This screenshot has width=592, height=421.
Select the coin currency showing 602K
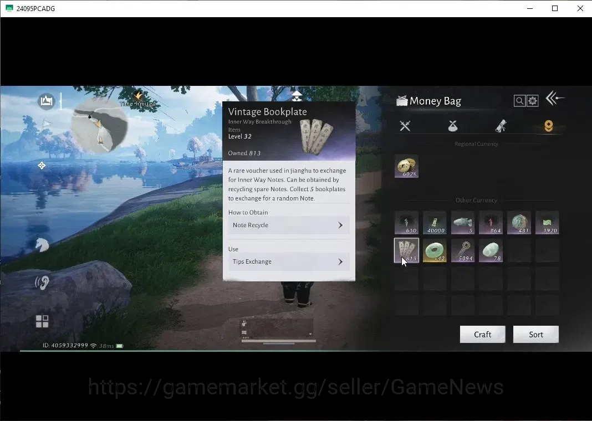coord(407,166)
